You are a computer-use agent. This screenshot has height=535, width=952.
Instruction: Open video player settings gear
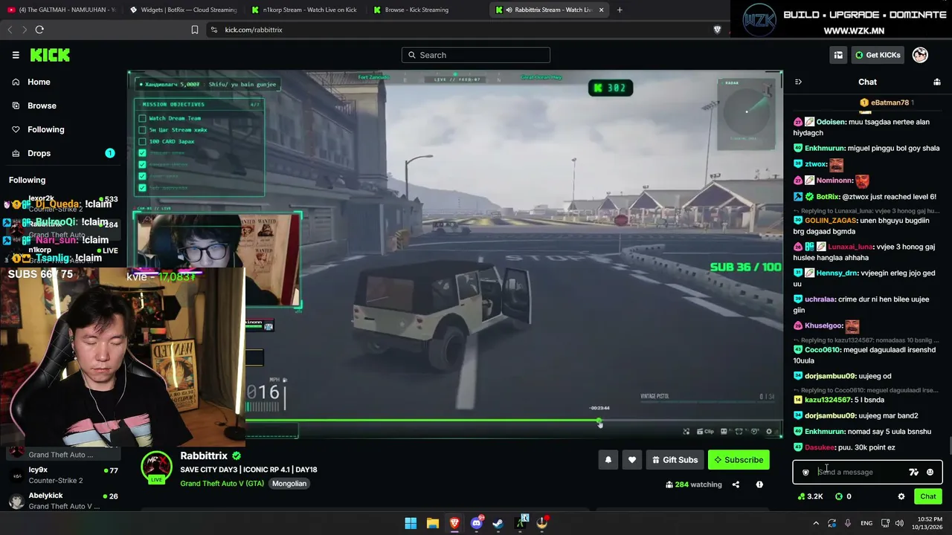point(769,431)
